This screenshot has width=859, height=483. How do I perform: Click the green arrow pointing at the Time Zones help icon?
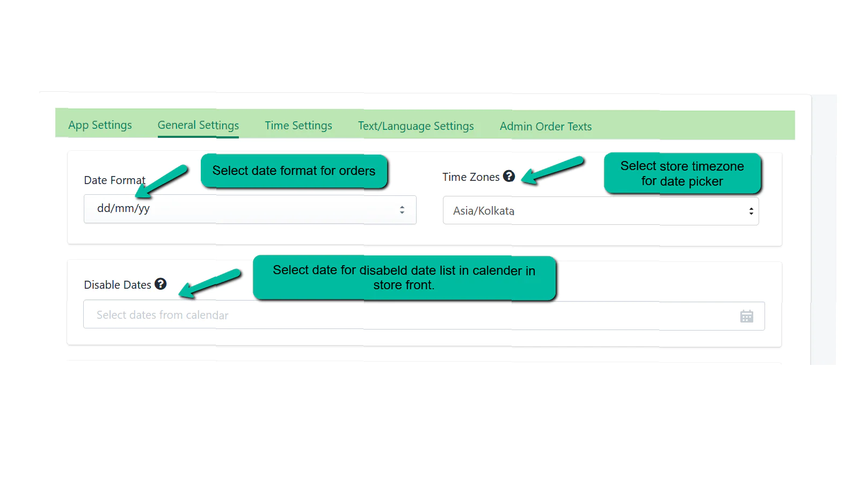(552, 170)
